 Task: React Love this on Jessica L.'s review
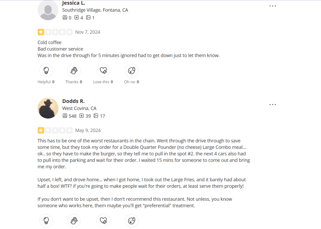click(x=103, y=71)
